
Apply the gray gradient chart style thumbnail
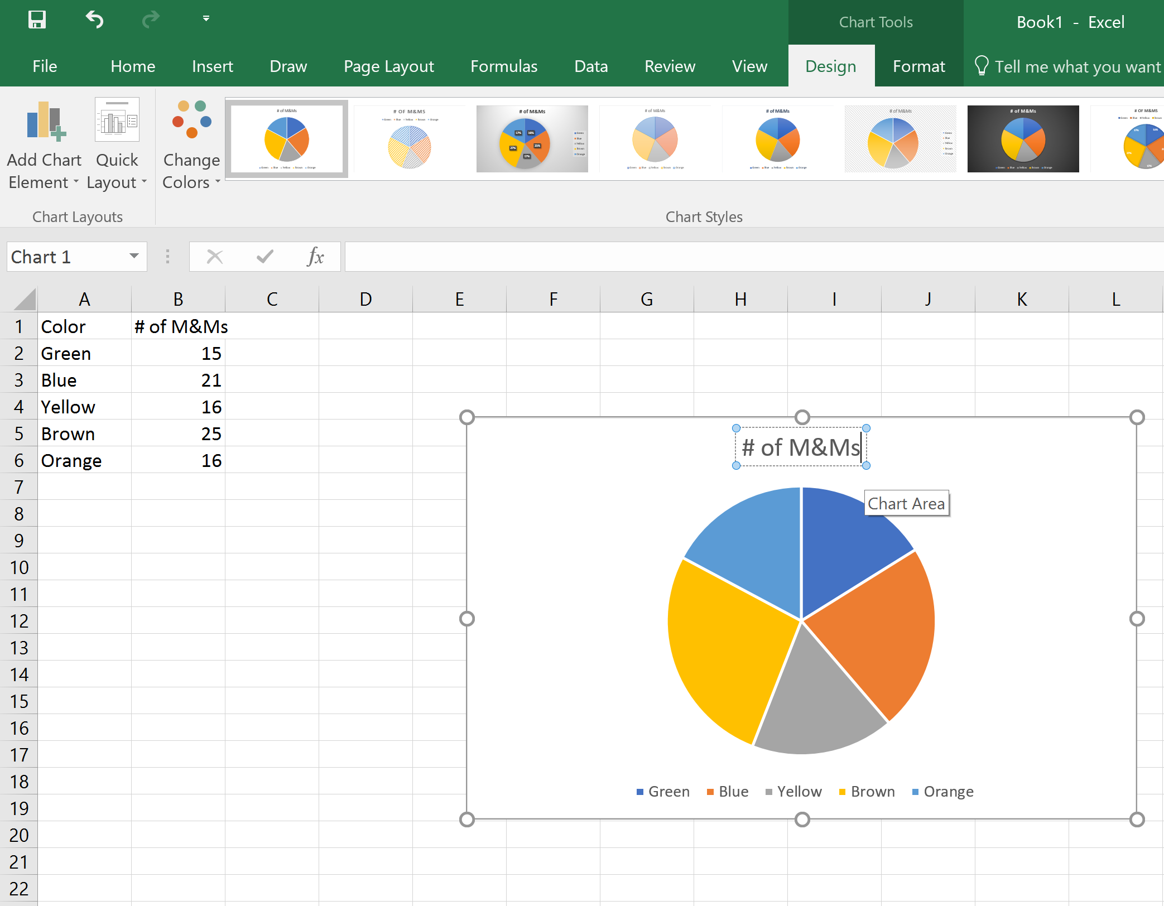[532, 139]
